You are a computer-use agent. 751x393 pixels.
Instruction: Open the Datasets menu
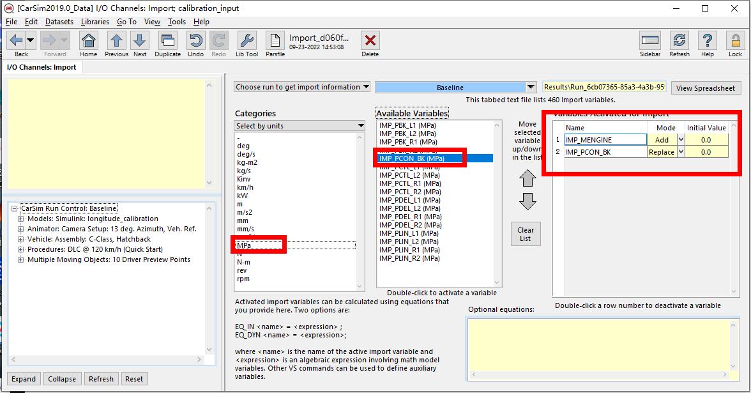[x=59, y=22]
